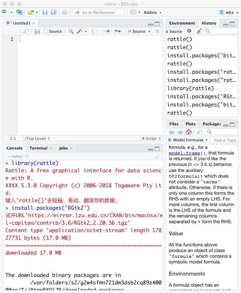Screen dimensions: 241x293
Task: View the current working directory arrow icon
Action: [x=27, y=156]
